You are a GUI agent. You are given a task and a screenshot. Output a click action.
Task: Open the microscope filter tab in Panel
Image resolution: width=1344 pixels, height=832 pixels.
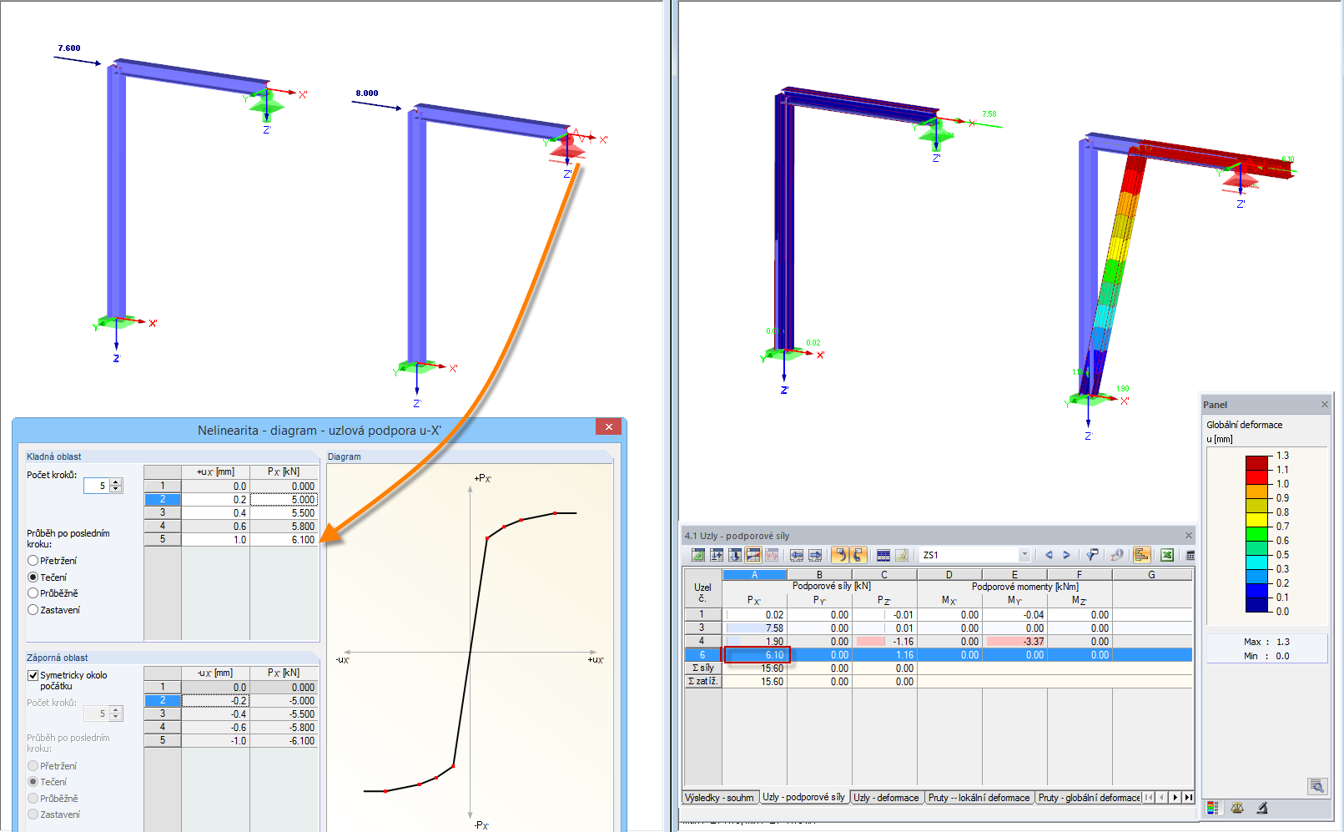pyautogui.click(x=1262, y=808)
